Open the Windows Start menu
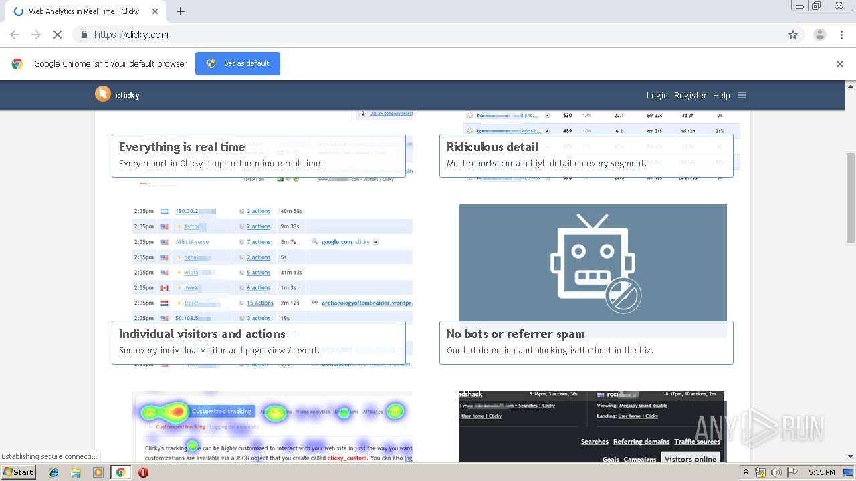Screen dimensions: 856x481 [19, 472]
